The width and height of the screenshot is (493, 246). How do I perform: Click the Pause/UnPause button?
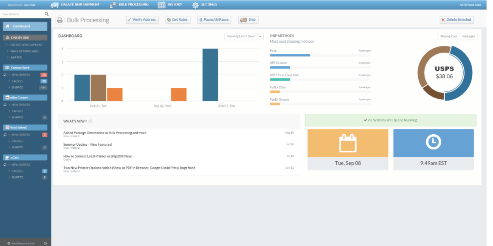(x=214, y=20)
